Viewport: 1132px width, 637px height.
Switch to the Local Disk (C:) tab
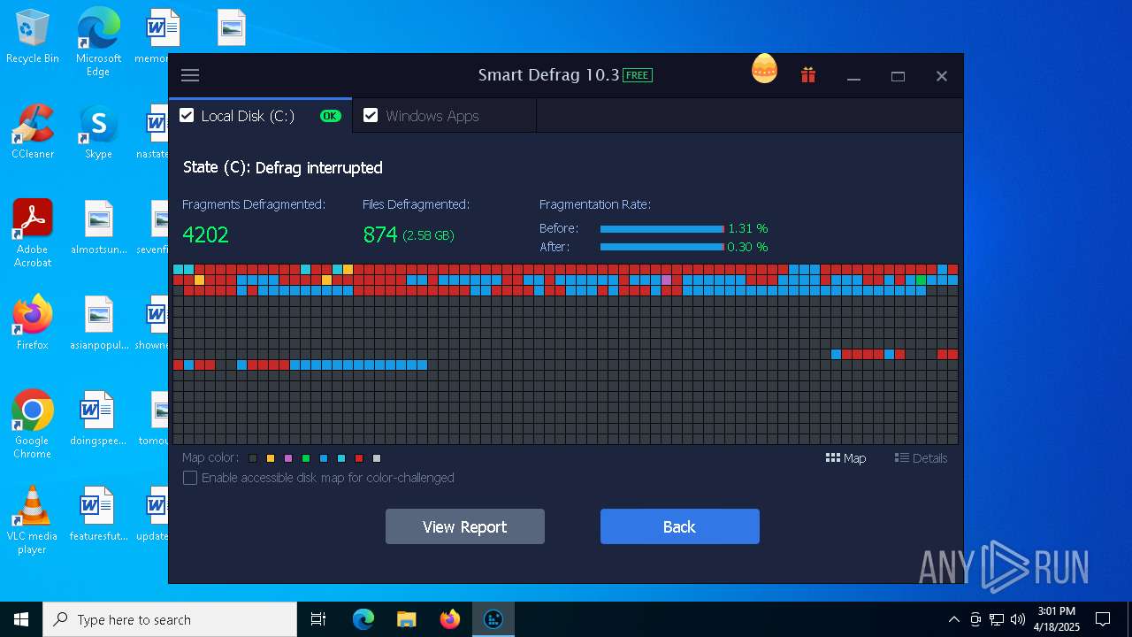click(260, 116)
